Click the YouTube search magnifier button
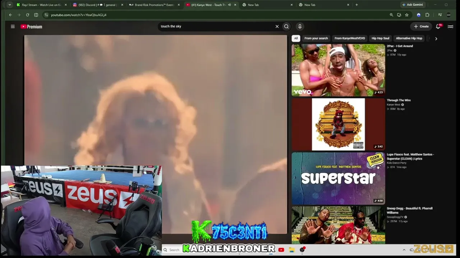The width and height of the screenshot is (460, 258). (286, 27)
